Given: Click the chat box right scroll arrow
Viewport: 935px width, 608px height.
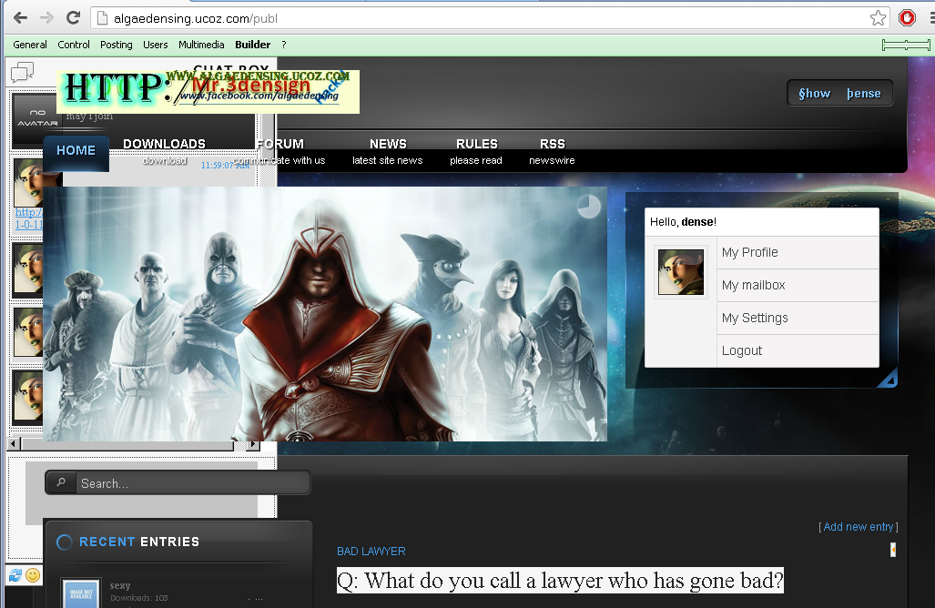Looking at the screenshot, I should click(x=253, y=445).
